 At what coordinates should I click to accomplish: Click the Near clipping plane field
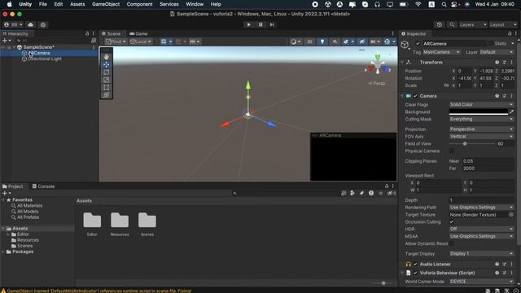tap(488, 161)
